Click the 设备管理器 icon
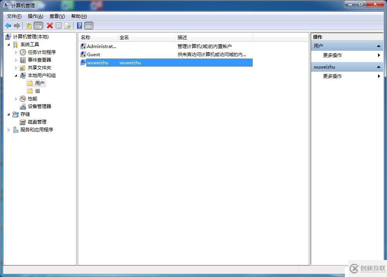 (x=23, y=107)
